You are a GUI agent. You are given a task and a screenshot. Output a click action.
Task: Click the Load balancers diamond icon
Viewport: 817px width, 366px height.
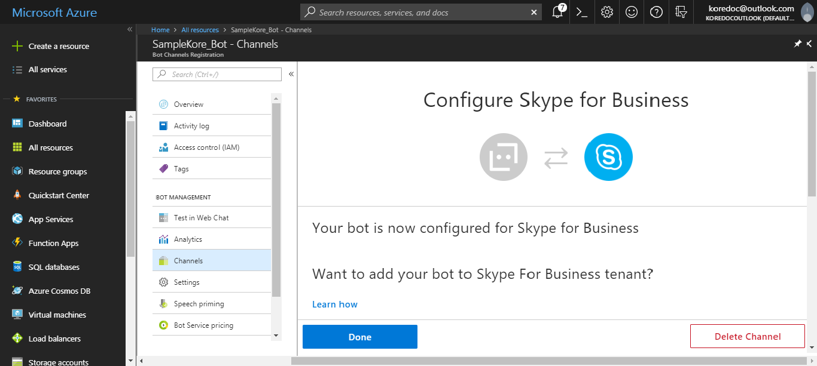17,339
